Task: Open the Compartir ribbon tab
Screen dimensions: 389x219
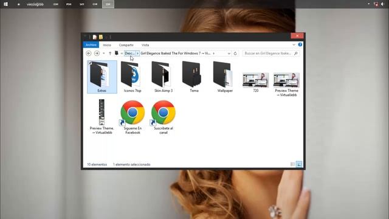Action: (x=126, y=45)
